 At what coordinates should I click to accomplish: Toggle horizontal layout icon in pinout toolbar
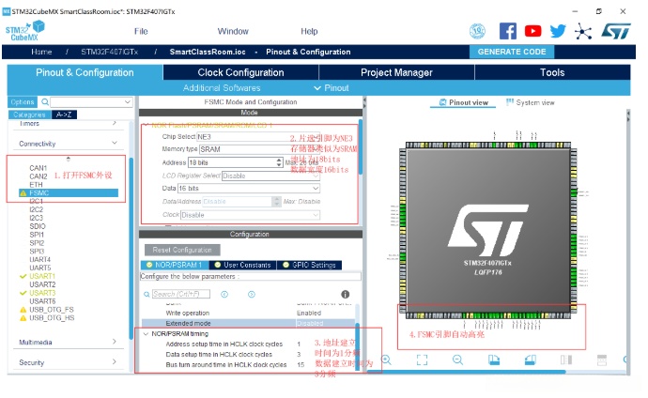(602, 360)
